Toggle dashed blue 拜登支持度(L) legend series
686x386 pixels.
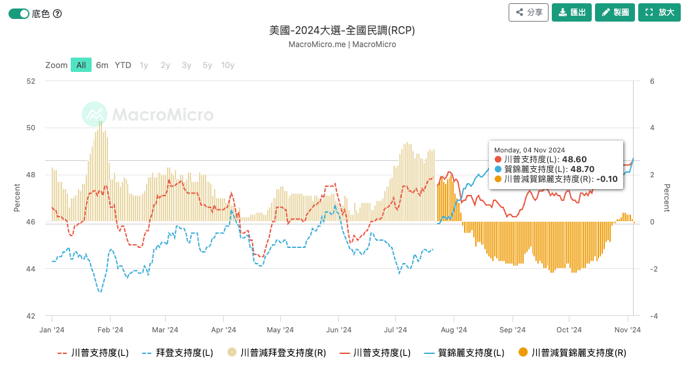click(177, 353)
